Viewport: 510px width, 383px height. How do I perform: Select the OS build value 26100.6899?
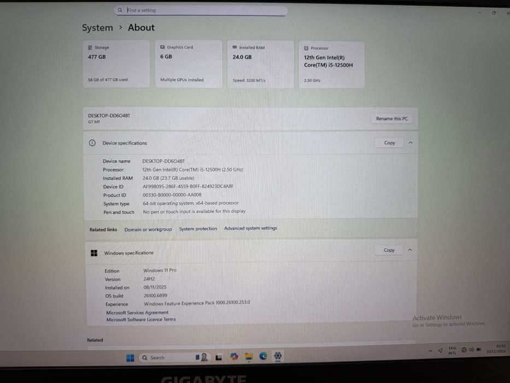[x=155, y=295]
